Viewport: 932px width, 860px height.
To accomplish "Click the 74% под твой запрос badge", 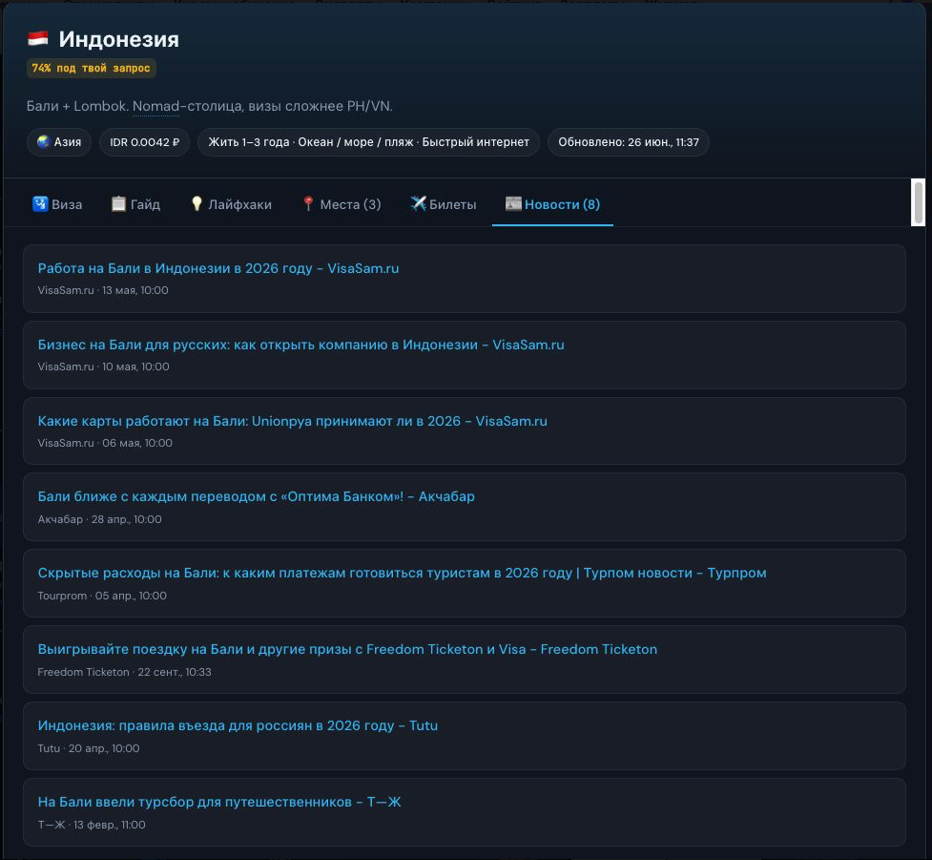I will click(x=91, y=68).
